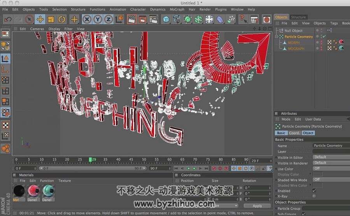The image size is (350, 216).
Task: Open Render Settings clapperboard icon
Action: tap(154, 19)
